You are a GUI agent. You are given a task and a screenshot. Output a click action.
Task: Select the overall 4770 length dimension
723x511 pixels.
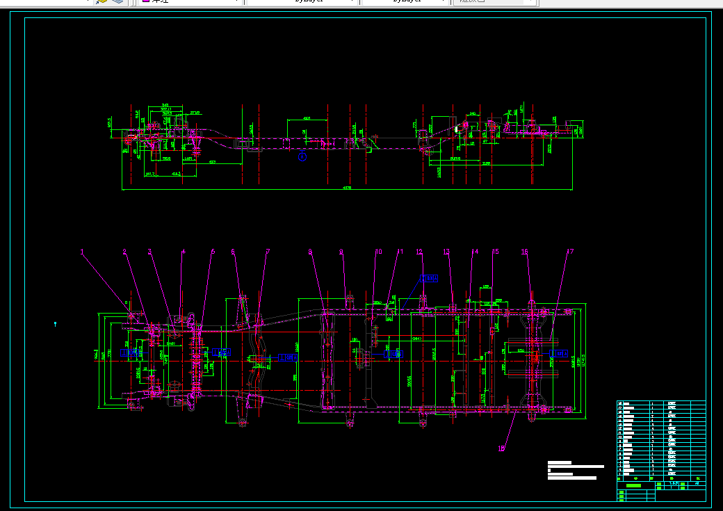coord(347,188)
